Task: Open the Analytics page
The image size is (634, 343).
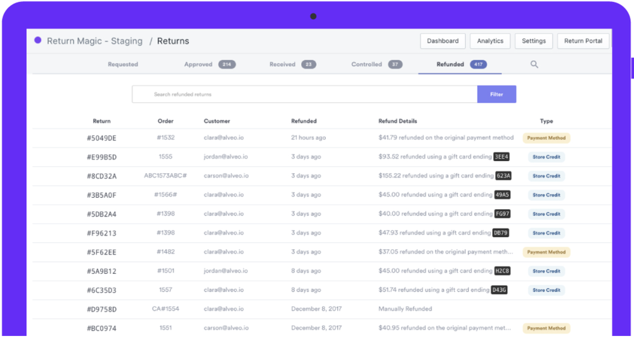Action: [x=490, y=41]
